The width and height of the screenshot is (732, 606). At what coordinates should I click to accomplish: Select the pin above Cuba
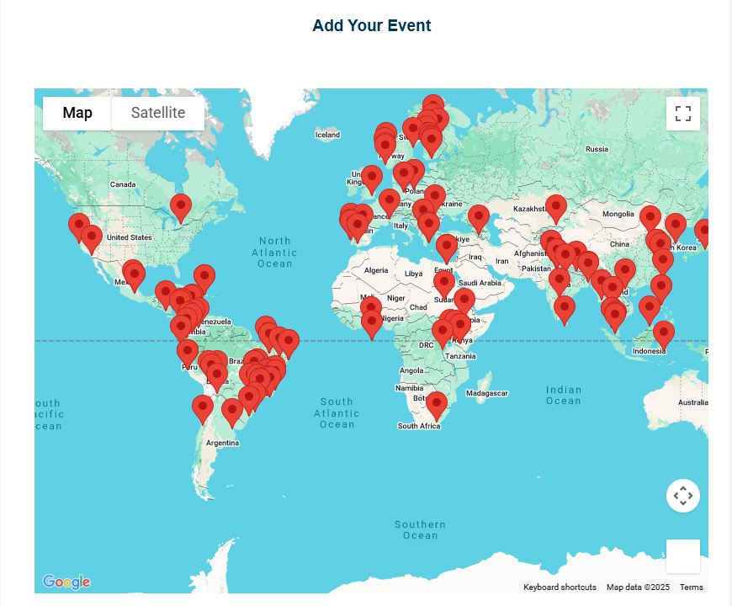[204, 279]
